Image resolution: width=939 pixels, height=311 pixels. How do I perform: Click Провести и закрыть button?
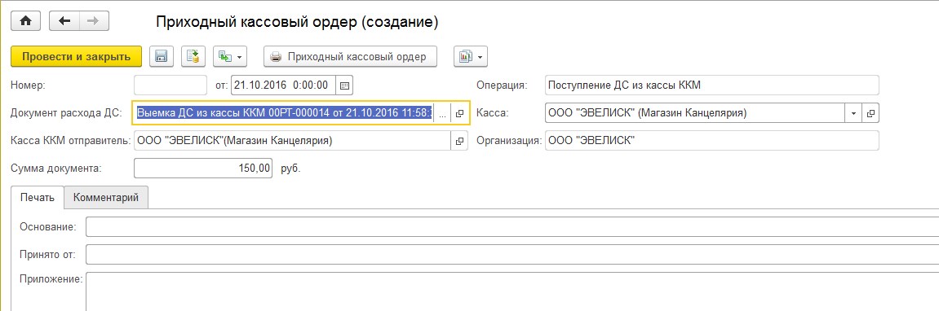tap(76, 57)
